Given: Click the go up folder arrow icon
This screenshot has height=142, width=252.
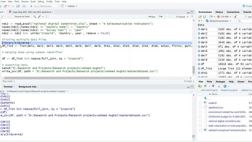Looking at the screenshot, I should click(x=206, y=98).
